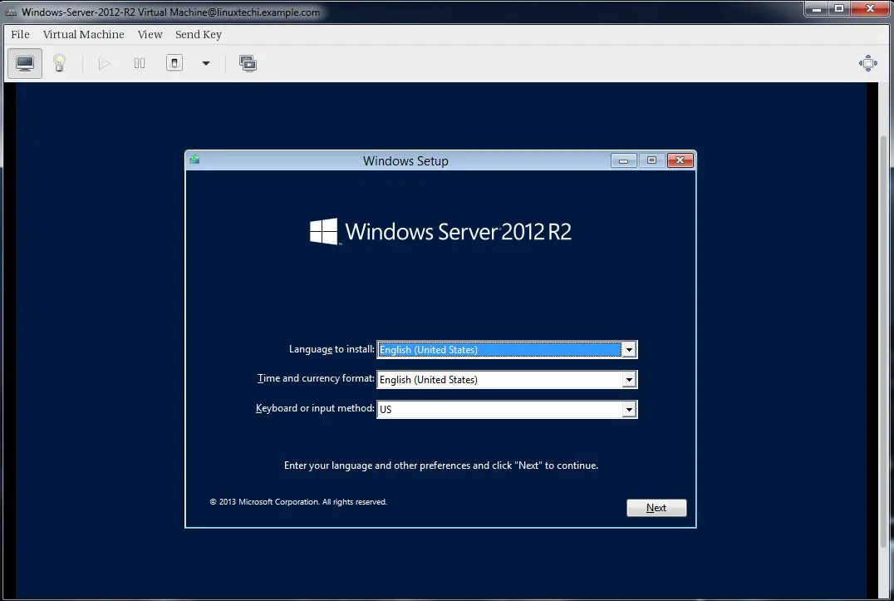Close the virt-manager VM window
The width and height of the screenshot is (894, 601).
click(x=870, y=8)
